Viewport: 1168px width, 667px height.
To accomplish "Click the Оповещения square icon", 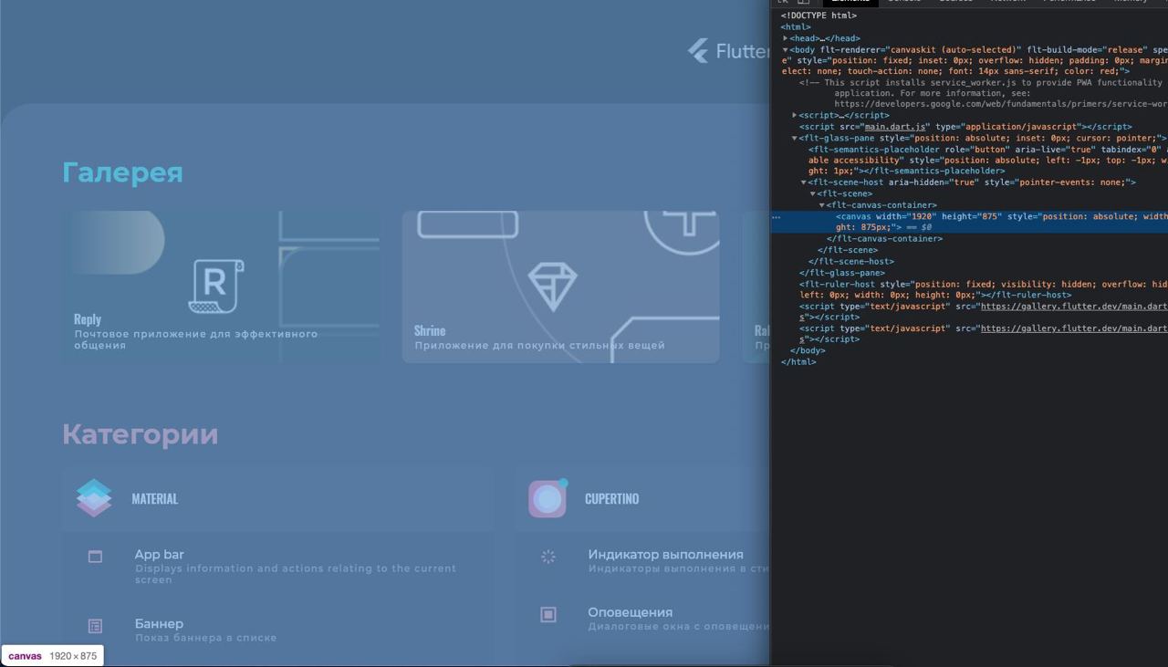I will [x=548, y=615].
